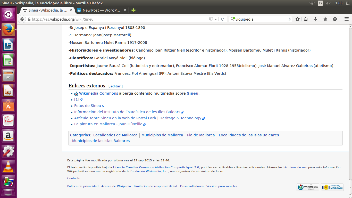Bookmark this page with the star icon

[x=298, y=19]
